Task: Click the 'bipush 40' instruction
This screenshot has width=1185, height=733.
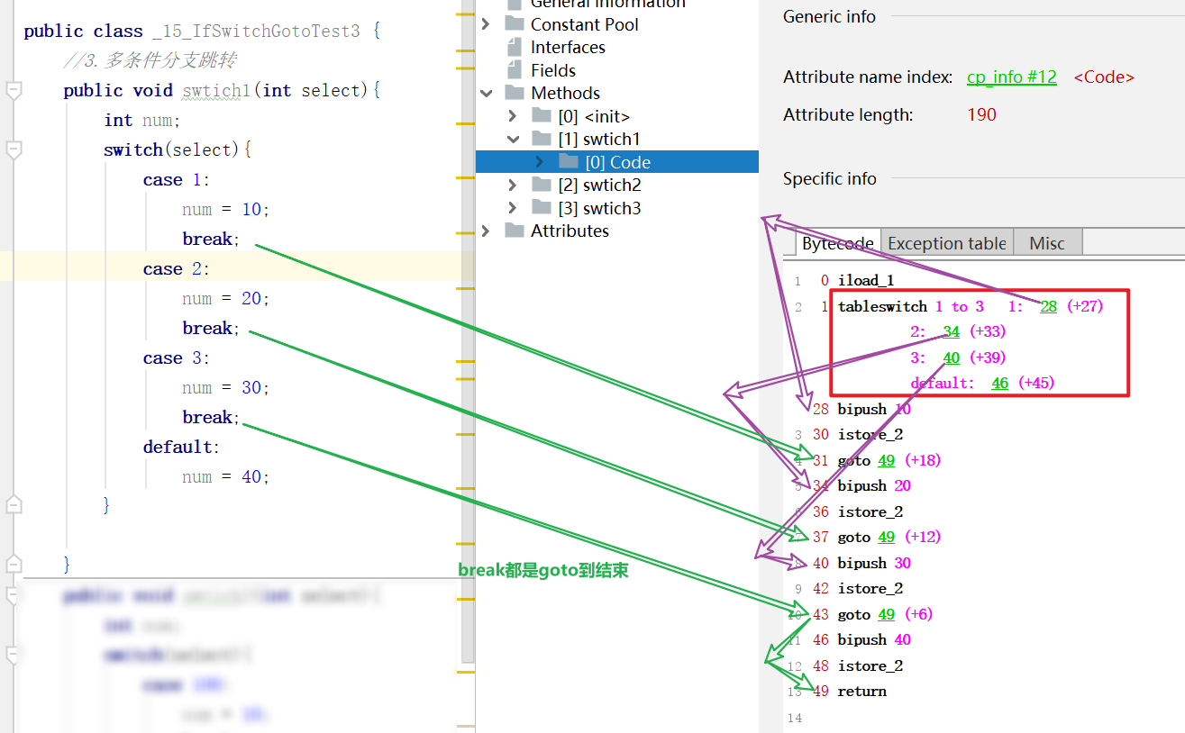Action: click(x=874, y=639)
